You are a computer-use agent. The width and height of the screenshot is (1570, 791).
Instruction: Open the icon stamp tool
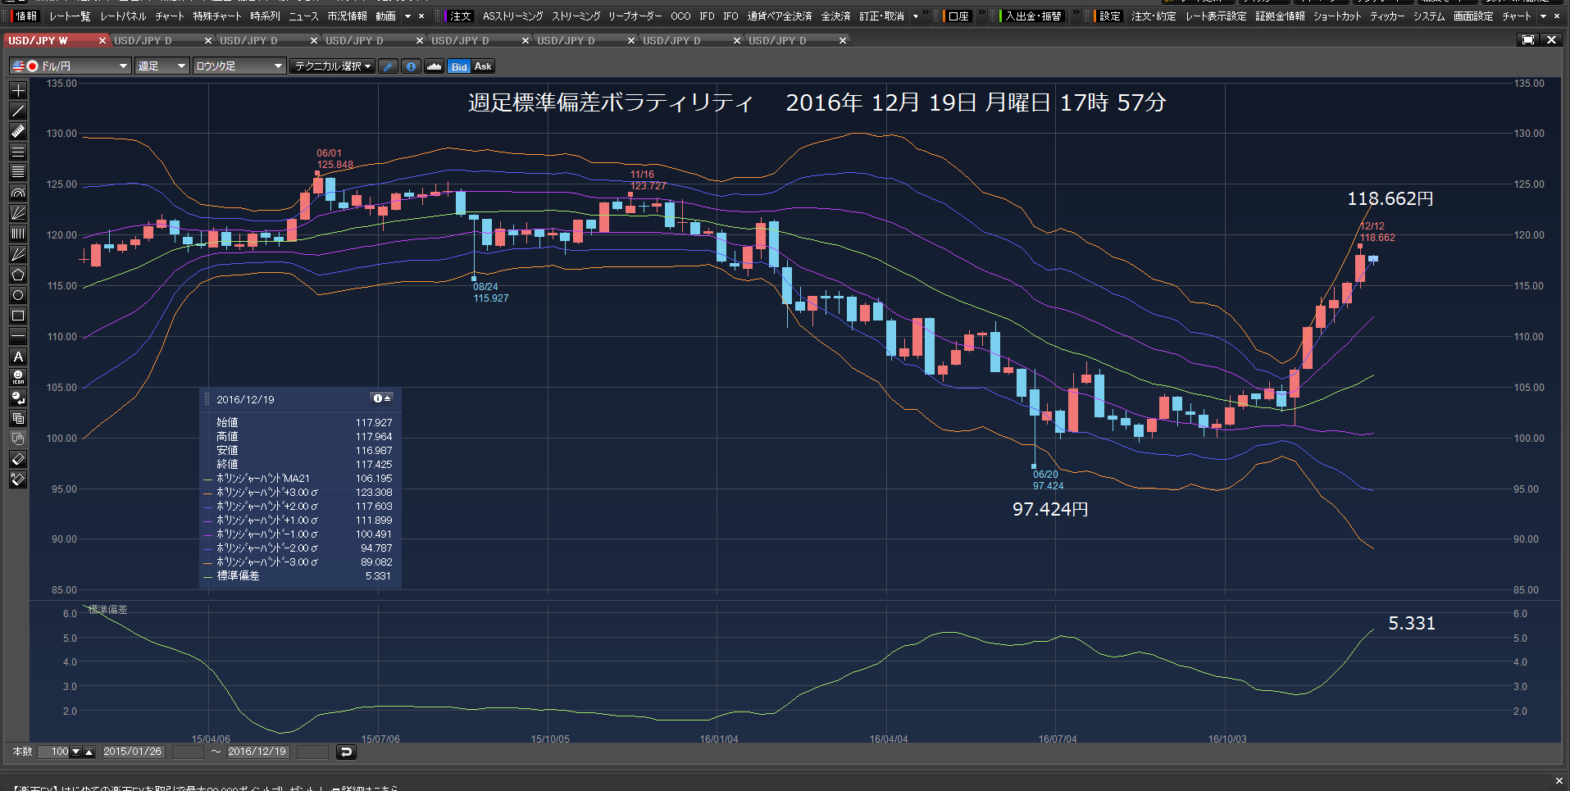coord(18,377)
